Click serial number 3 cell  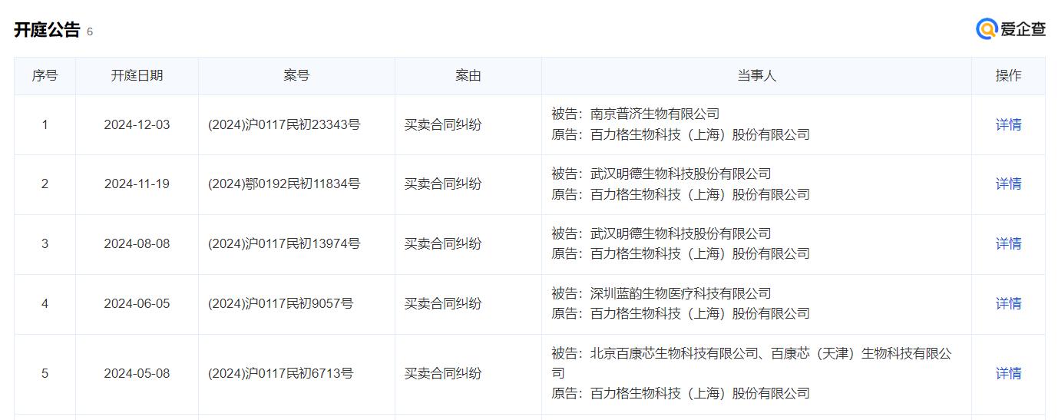click(45, 243)
